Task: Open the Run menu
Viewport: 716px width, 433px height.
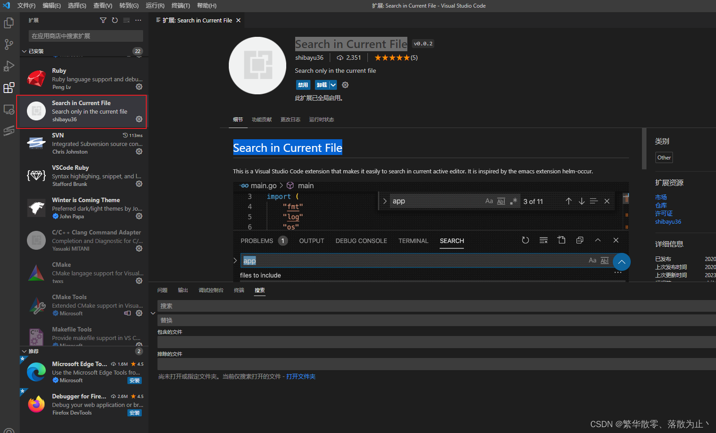Action: [155, 5]
